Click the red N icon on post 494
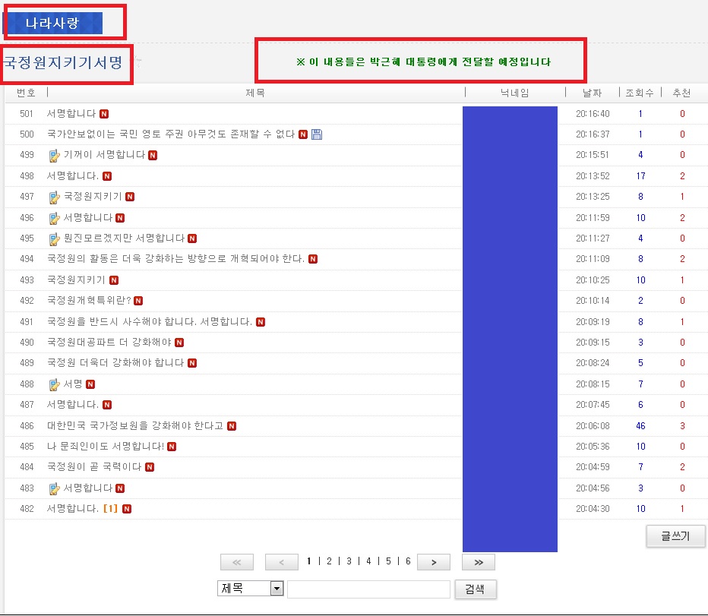Viewport: 708px width, 616px height. point(313,259)
